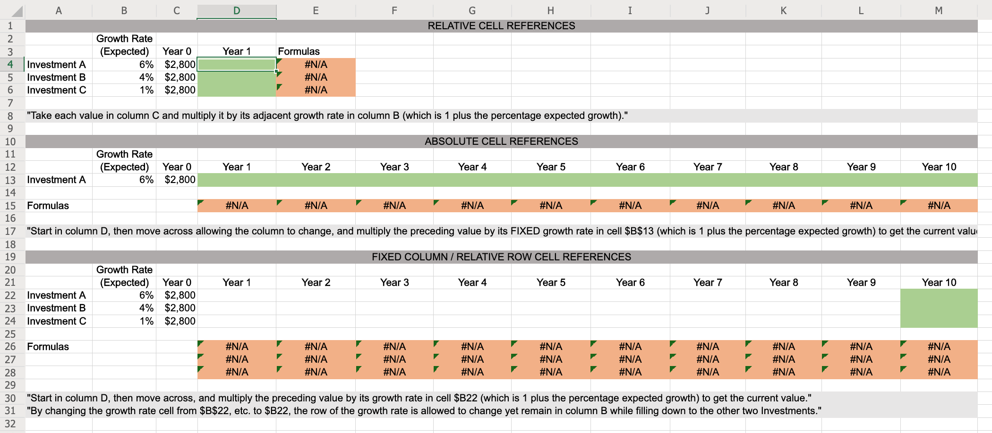Select row 26 header

tap(10, 347)
